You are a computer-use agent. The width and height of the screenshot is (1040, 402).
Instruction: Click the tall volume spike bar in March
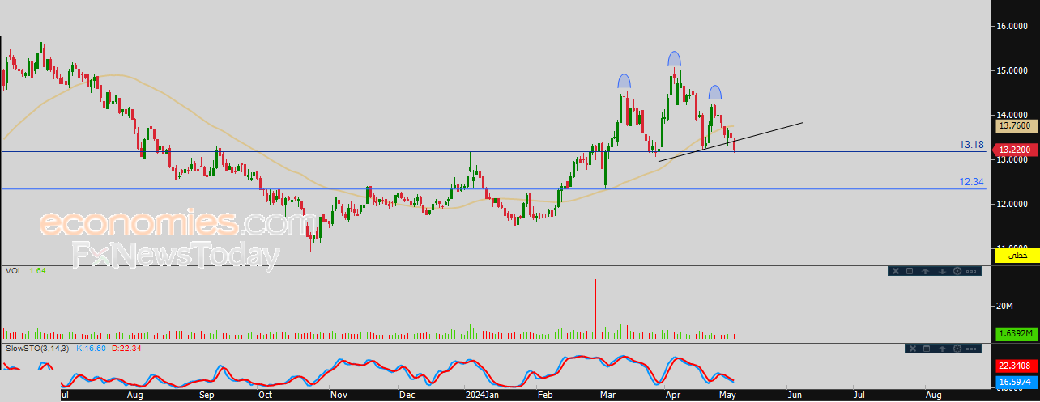[596, 308]
